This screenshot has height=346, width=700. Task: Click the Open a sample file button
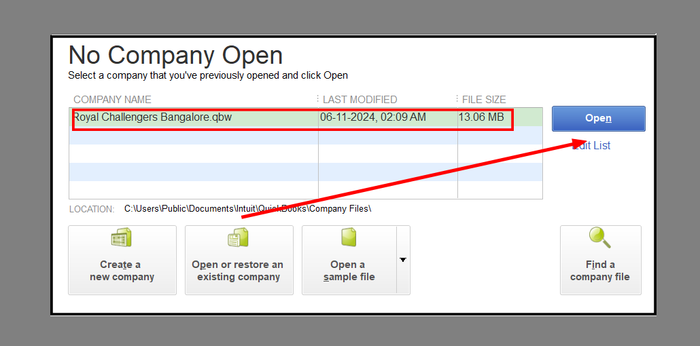point(349,260)
